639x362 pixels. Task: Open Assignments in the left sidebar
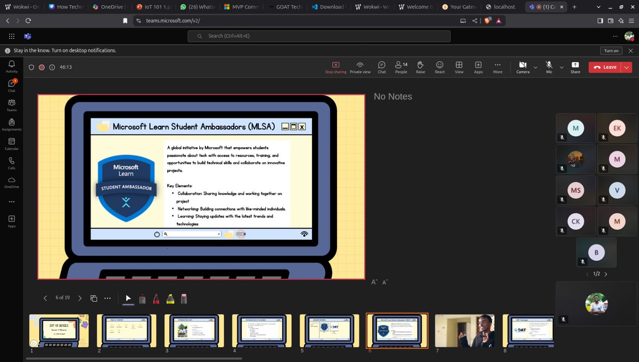11,124
